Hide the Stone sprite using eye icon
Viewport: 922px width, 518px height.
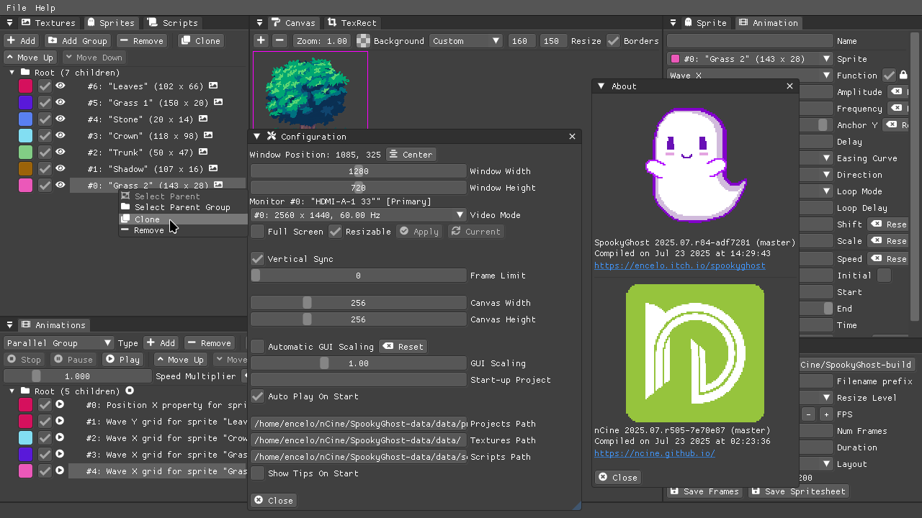61,119
